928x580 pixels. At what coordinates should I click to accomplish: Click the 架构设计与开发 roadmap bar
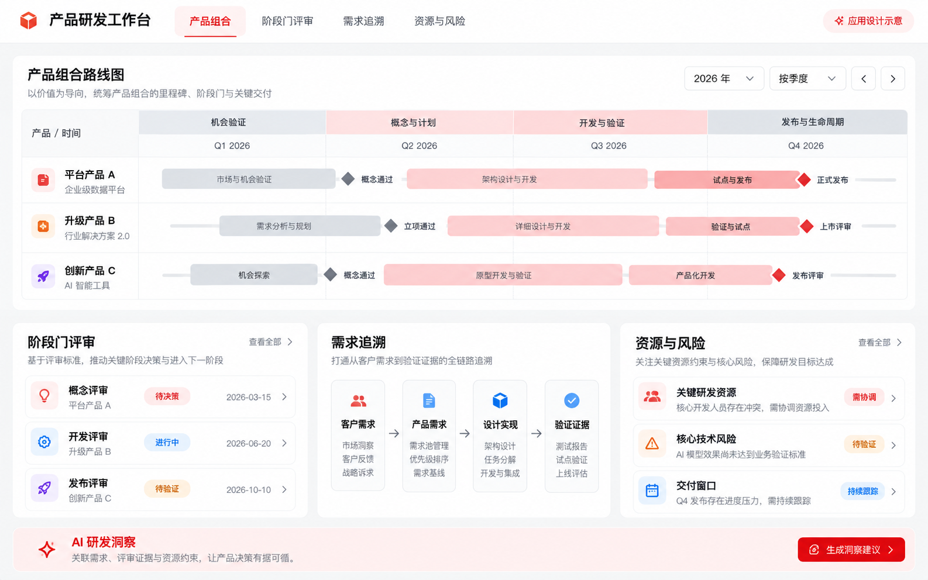point(527,179)
